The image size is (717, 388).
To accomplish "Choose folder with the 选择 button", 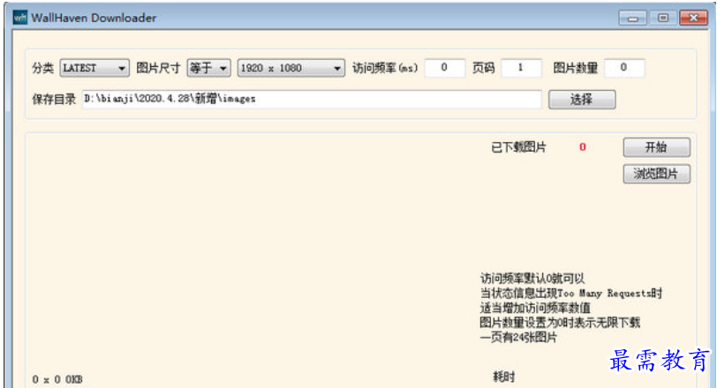I will click(582, 99).
